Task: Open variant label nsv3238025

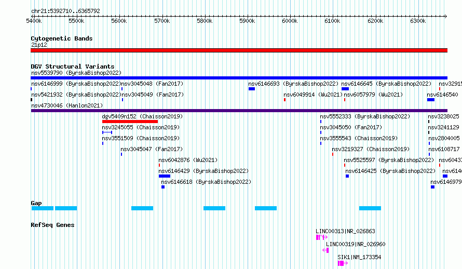Action: click(x=444, y=116)
